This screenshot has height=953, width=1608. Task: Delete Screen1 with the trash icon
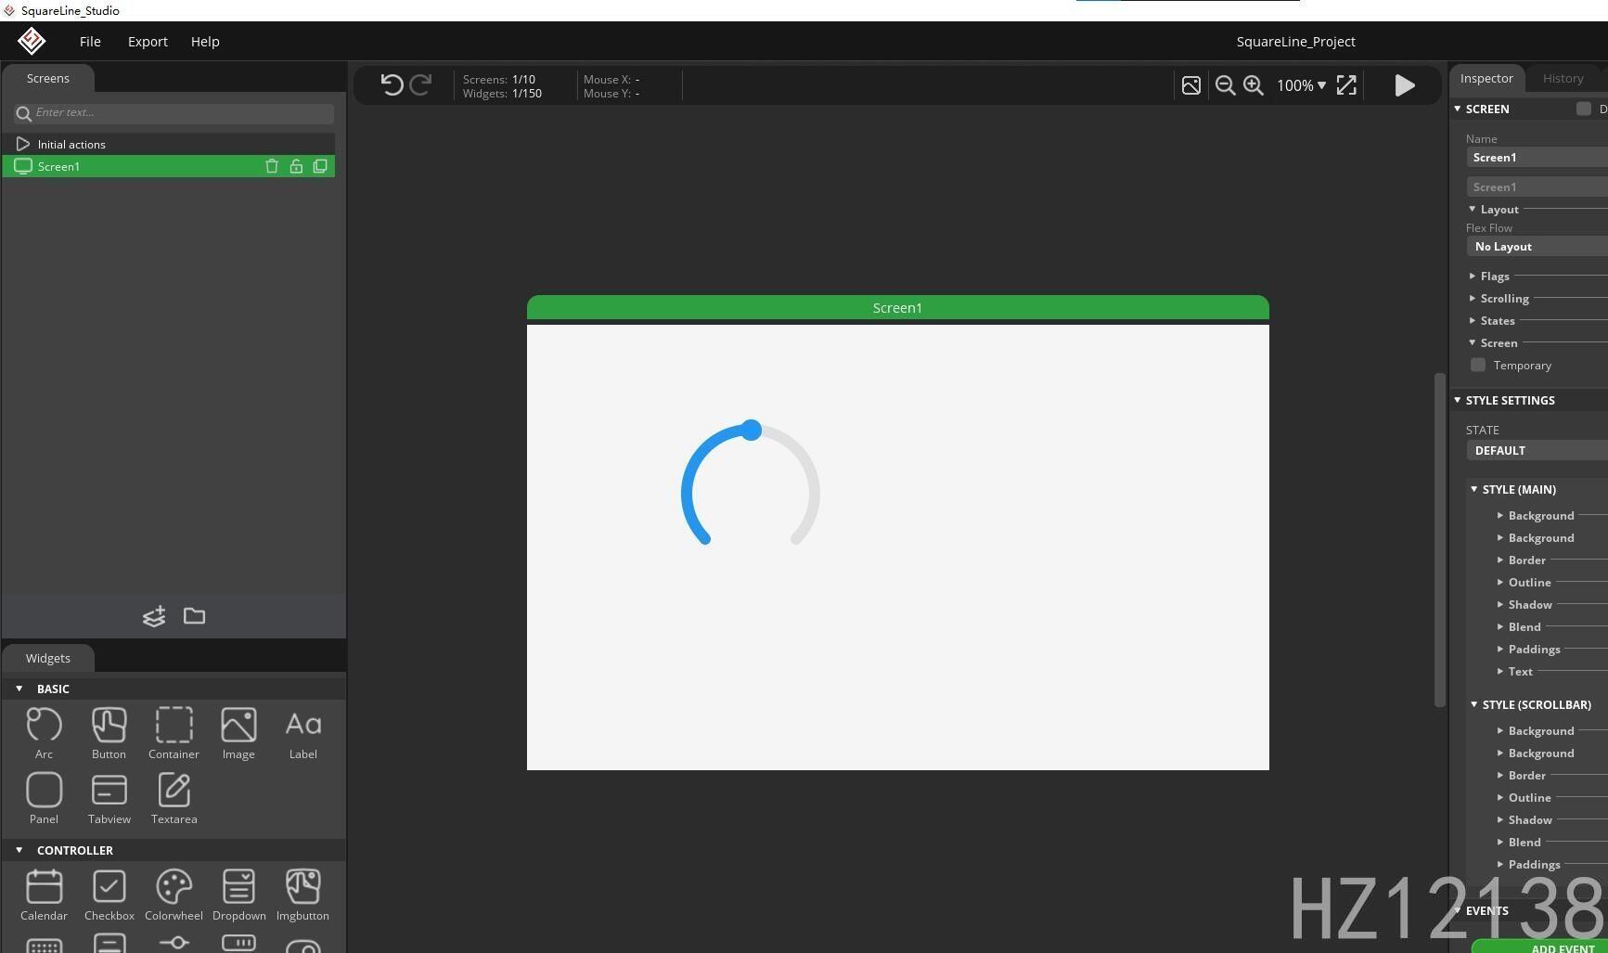pyautogui.click(x=272, y=166)
